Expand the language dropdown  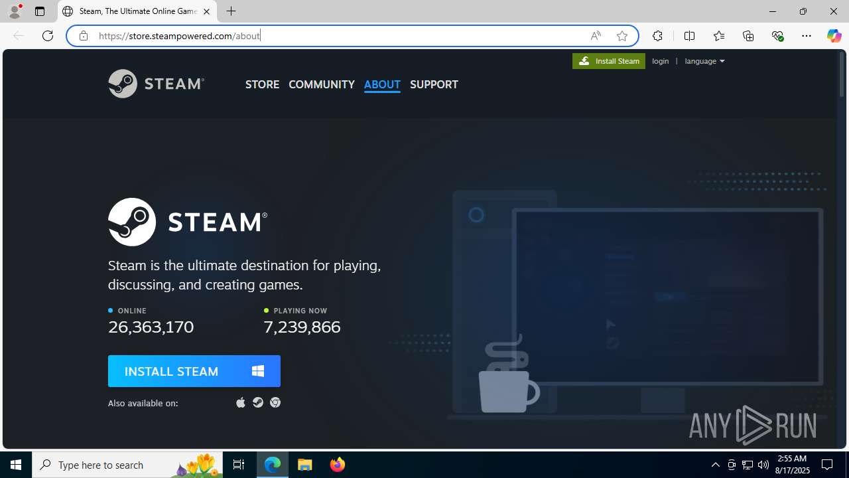[x=704, y=61]
